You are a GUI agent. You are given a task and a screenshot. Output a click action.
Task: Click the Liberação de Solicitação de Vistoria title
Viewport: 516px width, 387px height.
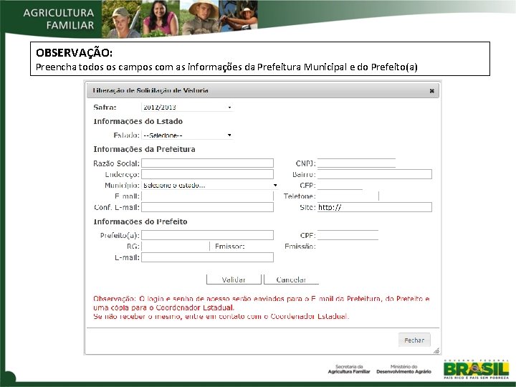150,90
